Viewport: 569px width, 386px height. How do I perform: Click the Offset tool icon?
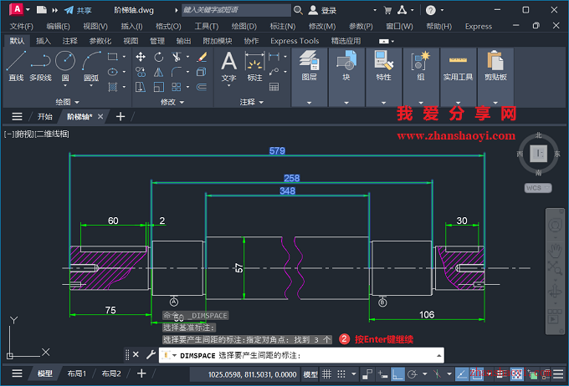click(202, 87)
